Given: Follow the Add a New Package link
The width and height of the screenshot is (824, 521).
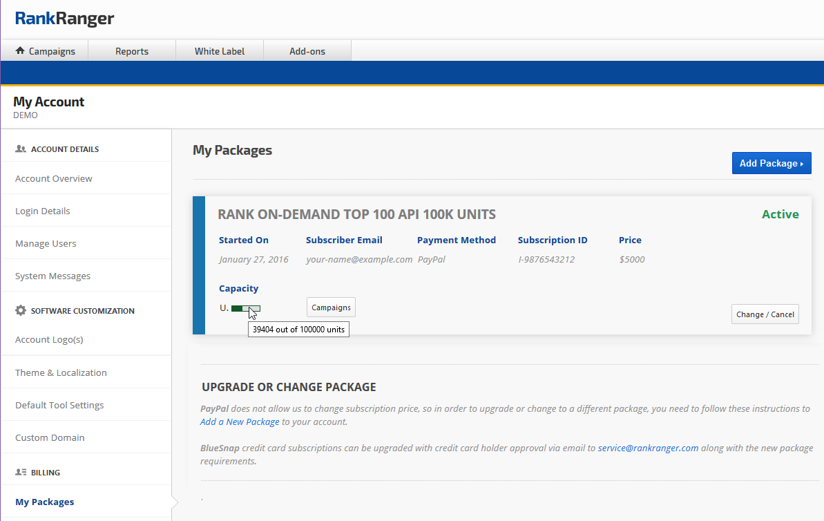Looking at the screenshot, I should click(x=240, y=421).
